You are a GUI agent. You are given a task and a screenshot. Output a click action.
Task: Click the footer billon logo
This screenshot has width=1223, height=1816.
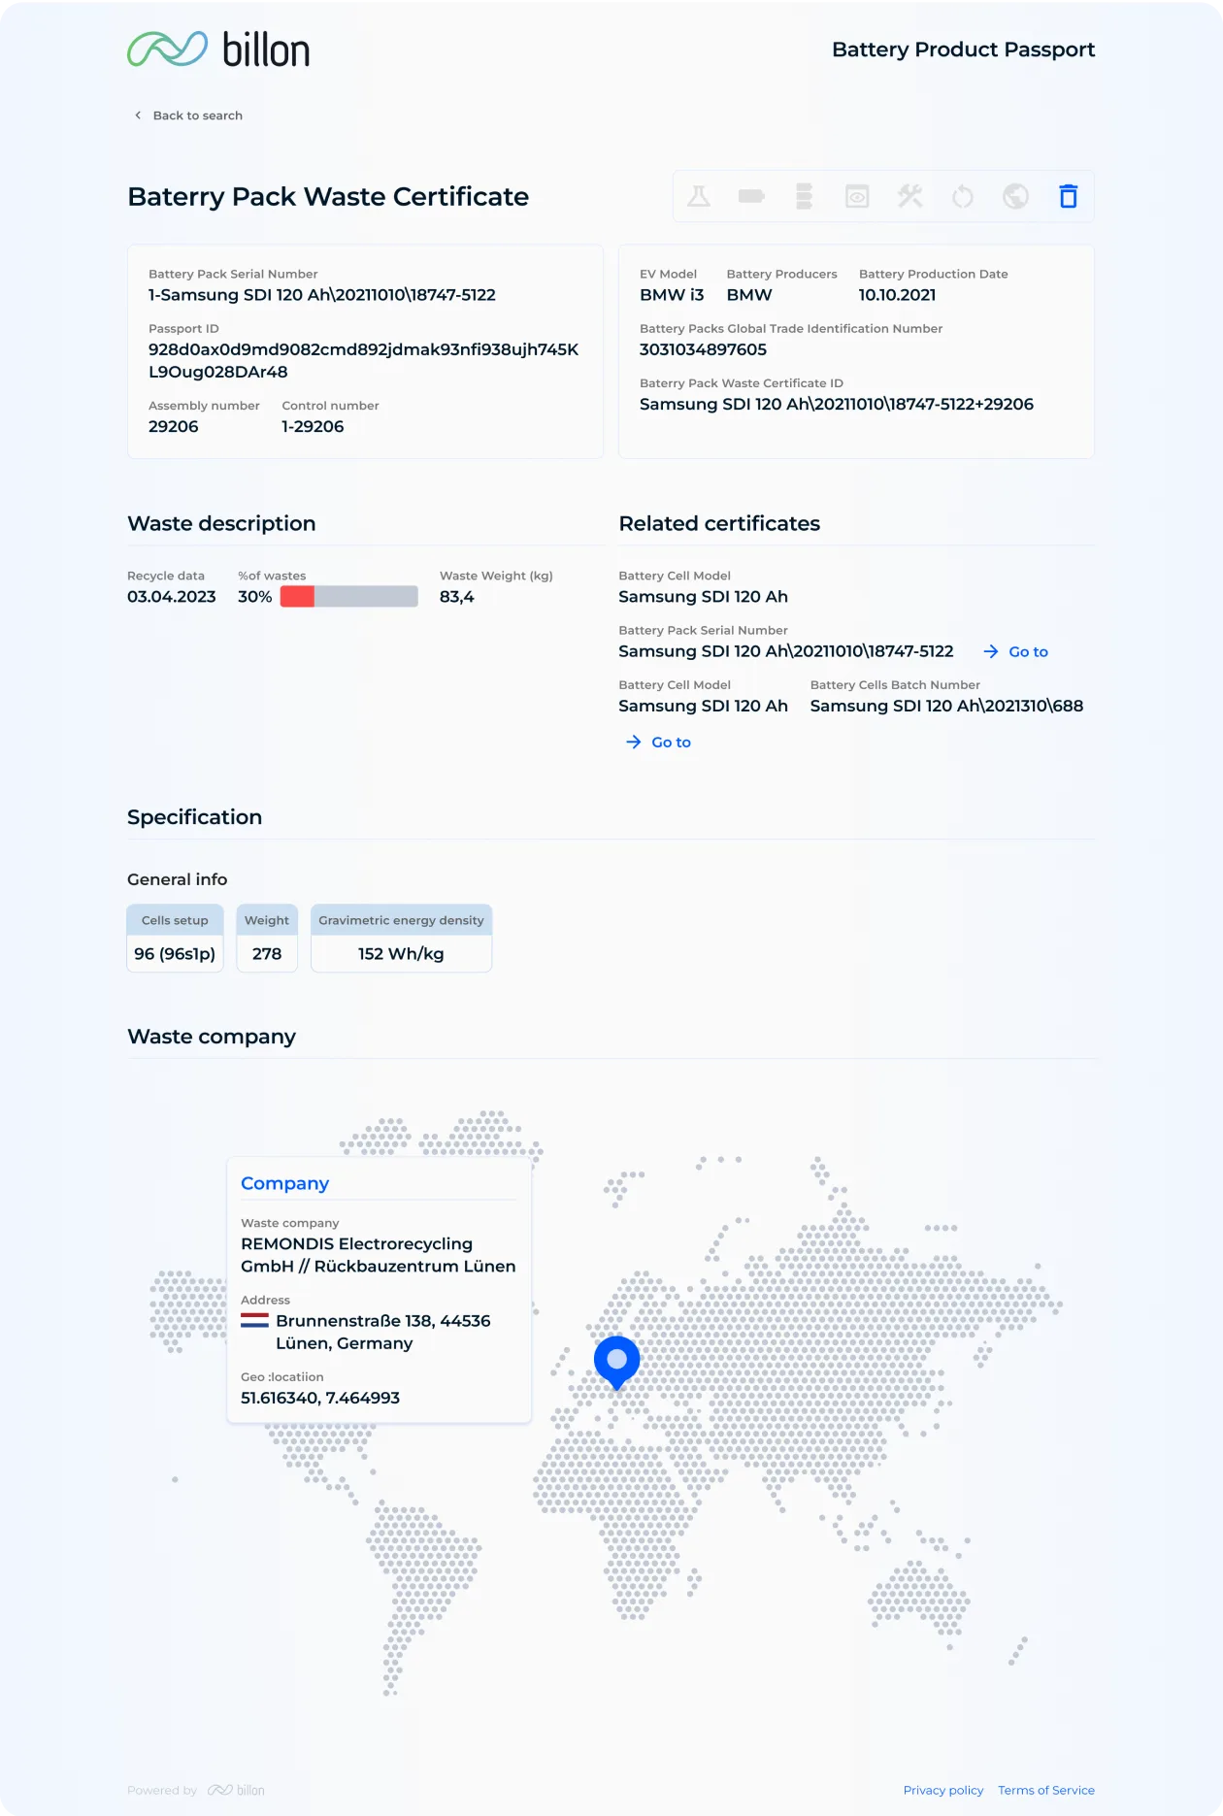tap(236, 1791)
